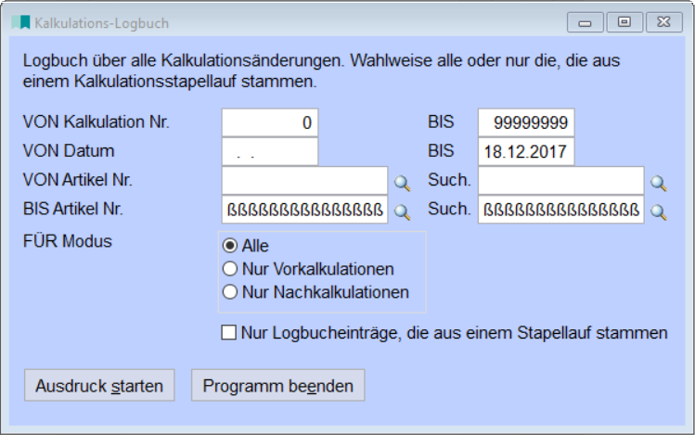The height and width of the screenshot is (435, 695).
Task: Focus BIS calculation number field 99999999
Action: point(526,122)
